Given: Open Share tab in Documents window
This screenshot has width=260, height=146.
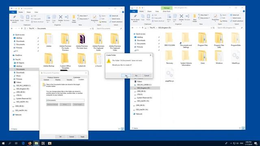Looking at the screenshot, I should pos(28,12).
